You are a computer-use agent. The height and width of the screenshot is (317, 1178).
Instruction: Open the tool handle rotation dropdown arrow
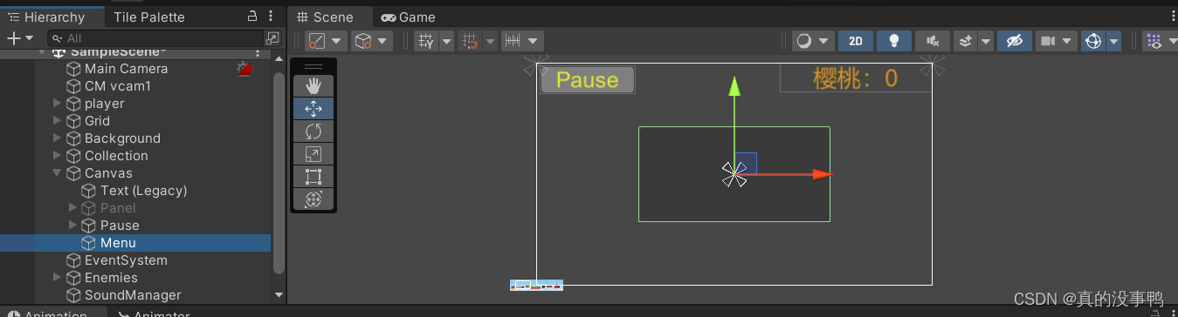coord(383,41)
